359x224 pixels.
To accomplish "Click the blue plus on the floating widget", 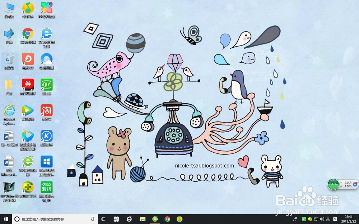I will tap(355, 184).
